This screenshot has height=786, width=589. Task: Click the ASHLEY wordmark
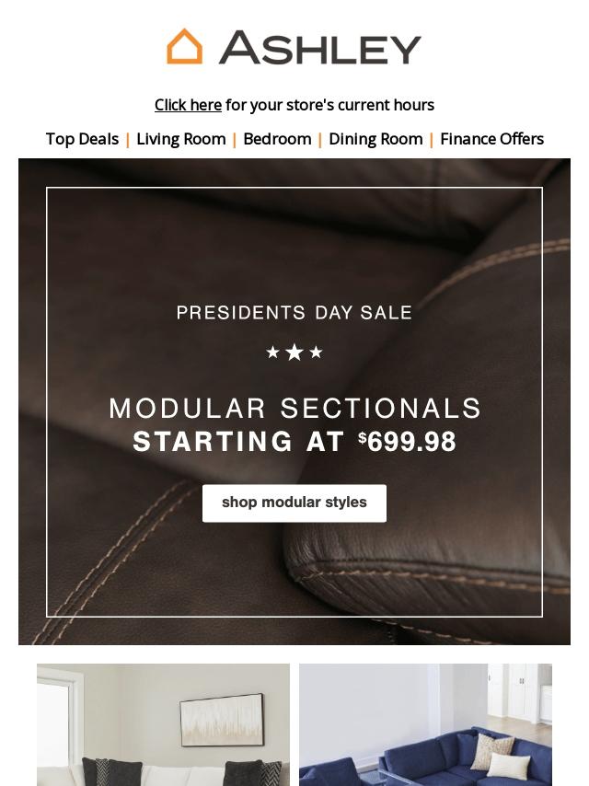coord(319,48)
